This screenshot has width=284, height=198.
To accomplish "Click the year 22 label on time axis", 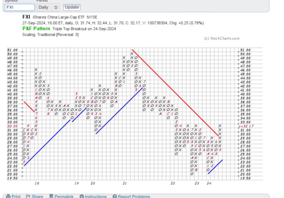I will 173,183.
